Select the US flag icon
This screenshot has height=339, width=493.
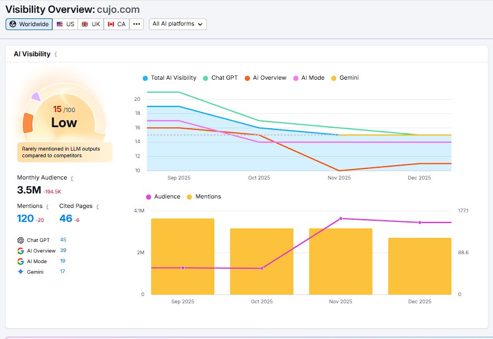[x=60, y=24]
